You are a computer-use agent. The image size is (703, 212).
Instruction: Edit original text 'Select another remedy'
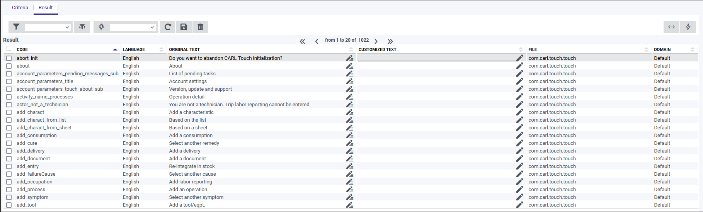(x=349, y=143)
